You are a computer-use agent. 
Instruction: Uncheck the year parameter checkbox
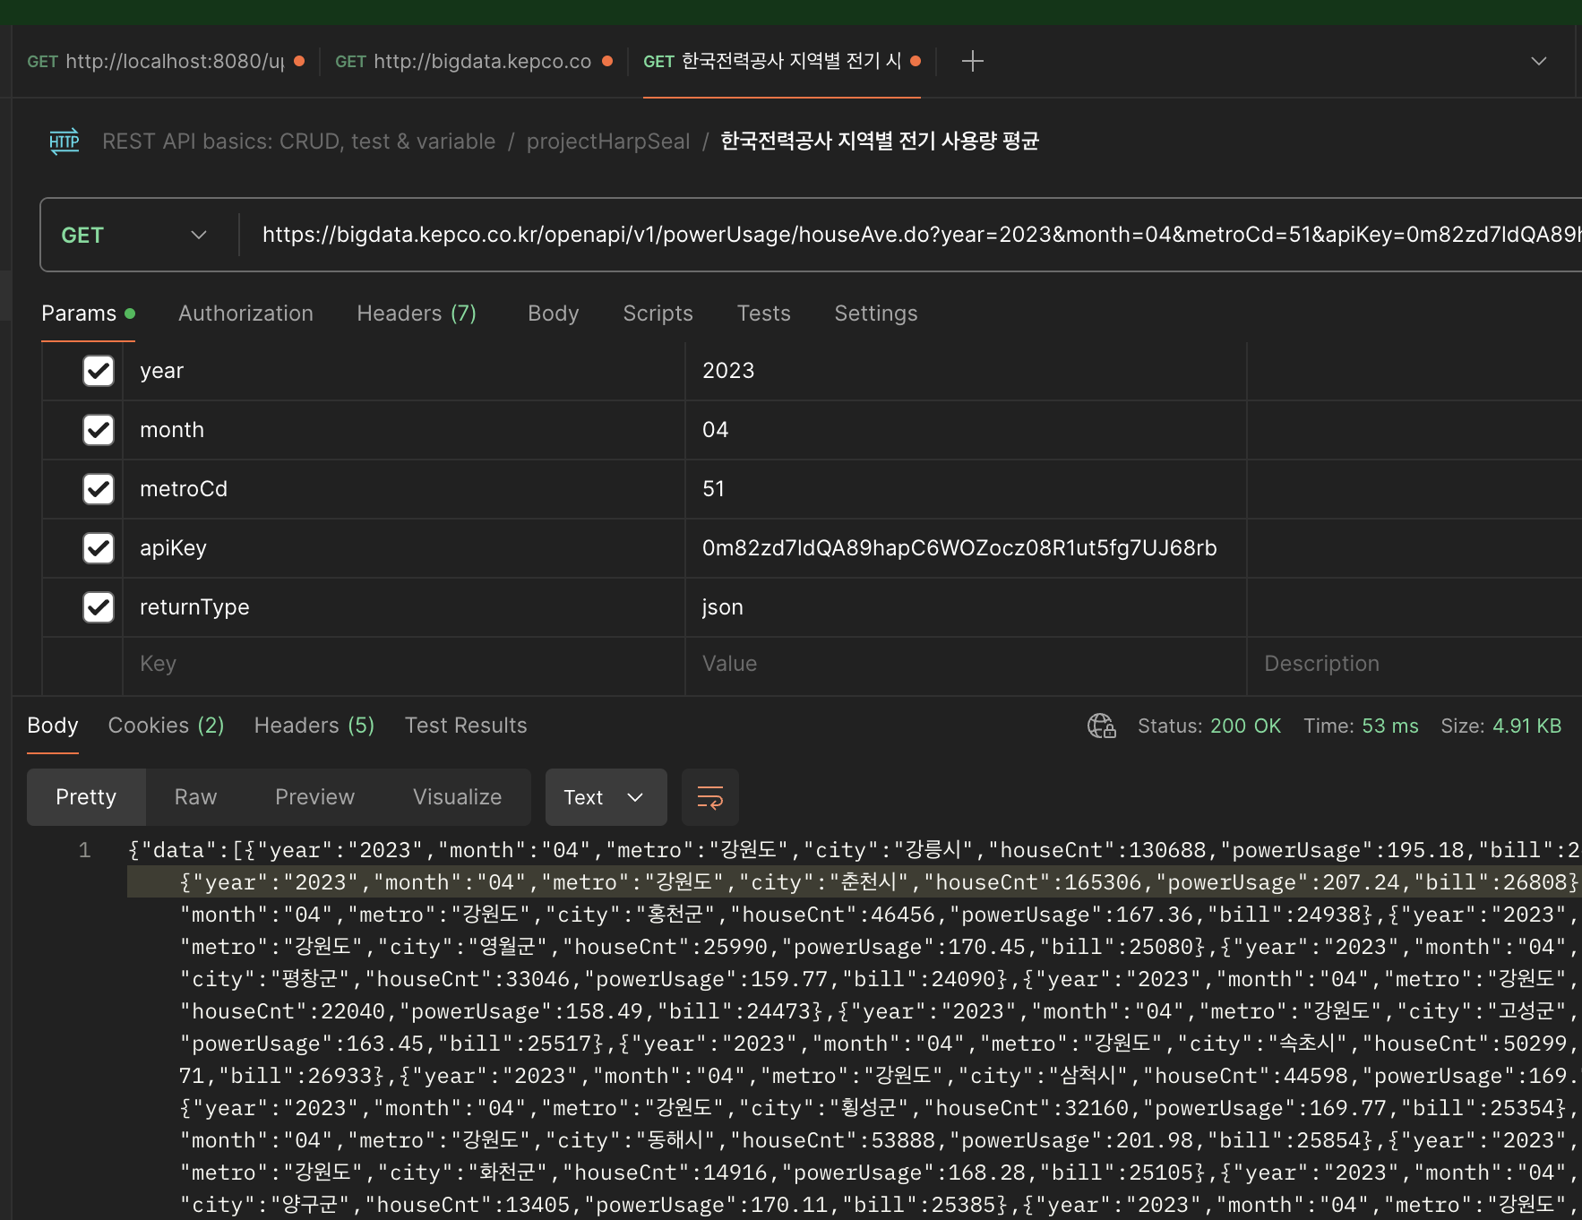[x=99, y=371]
